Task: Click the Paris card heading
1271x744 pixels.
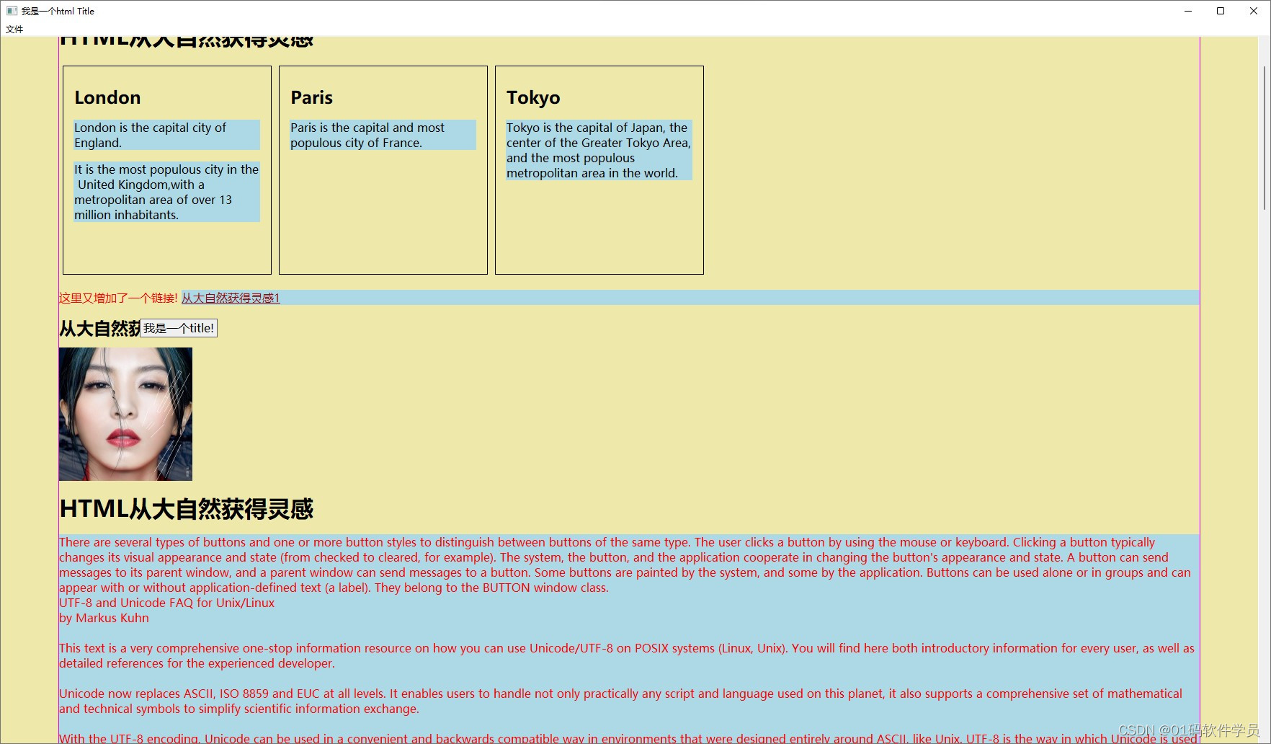Action: (x=311, y=97)
